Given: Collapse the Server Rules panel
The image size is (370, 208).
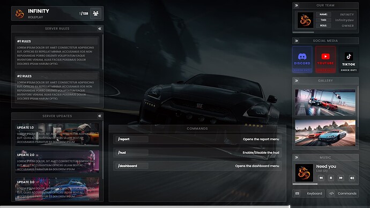Looking at the screenshot, I should [100, 28].
